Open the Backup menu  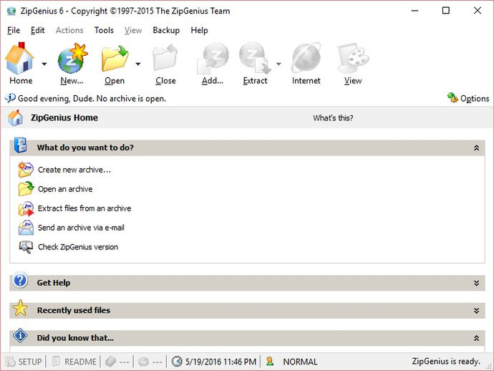tap(166, 30)
